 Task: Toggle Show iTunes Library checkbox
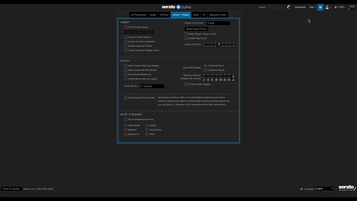pos(126,27)
